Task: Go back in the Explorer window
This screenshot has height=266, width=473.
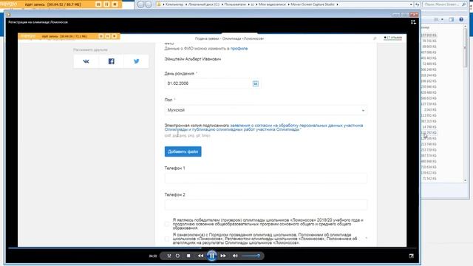Action: [x=140, y=4]
